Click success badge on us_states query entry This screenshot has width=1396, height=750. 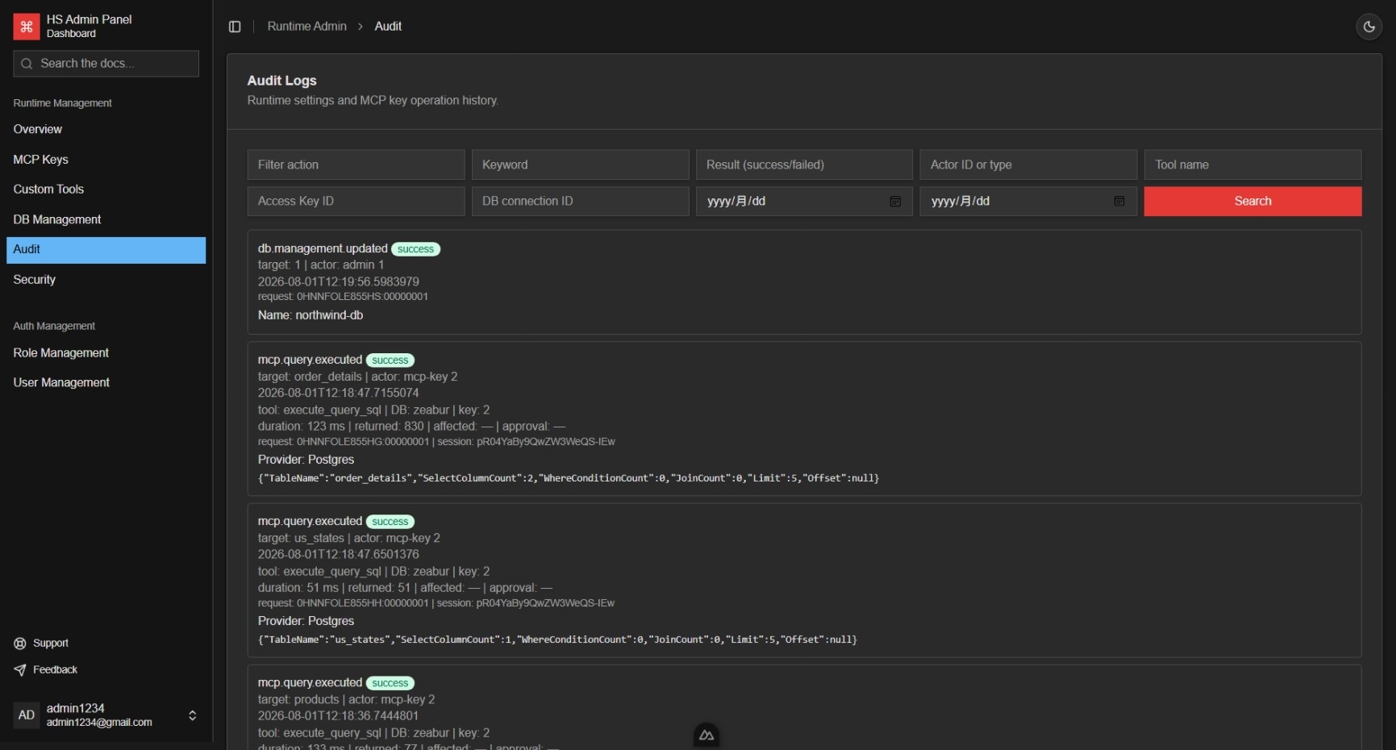pyautogui.click(x=390, y=522)
